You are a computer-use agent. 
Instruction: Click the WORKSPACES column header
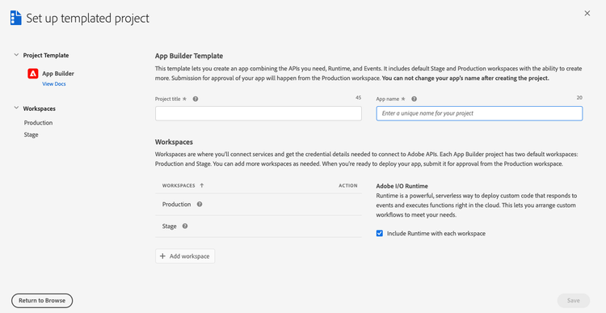[179, 186]
